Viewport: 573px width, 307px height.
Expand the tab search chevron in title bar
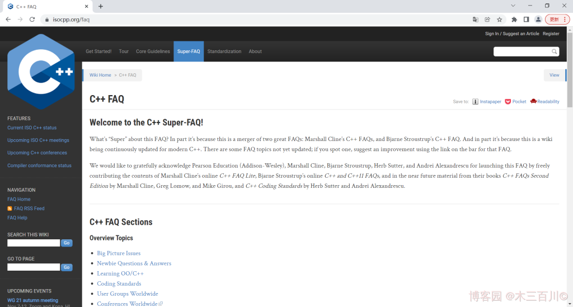(x=513, y=6)
